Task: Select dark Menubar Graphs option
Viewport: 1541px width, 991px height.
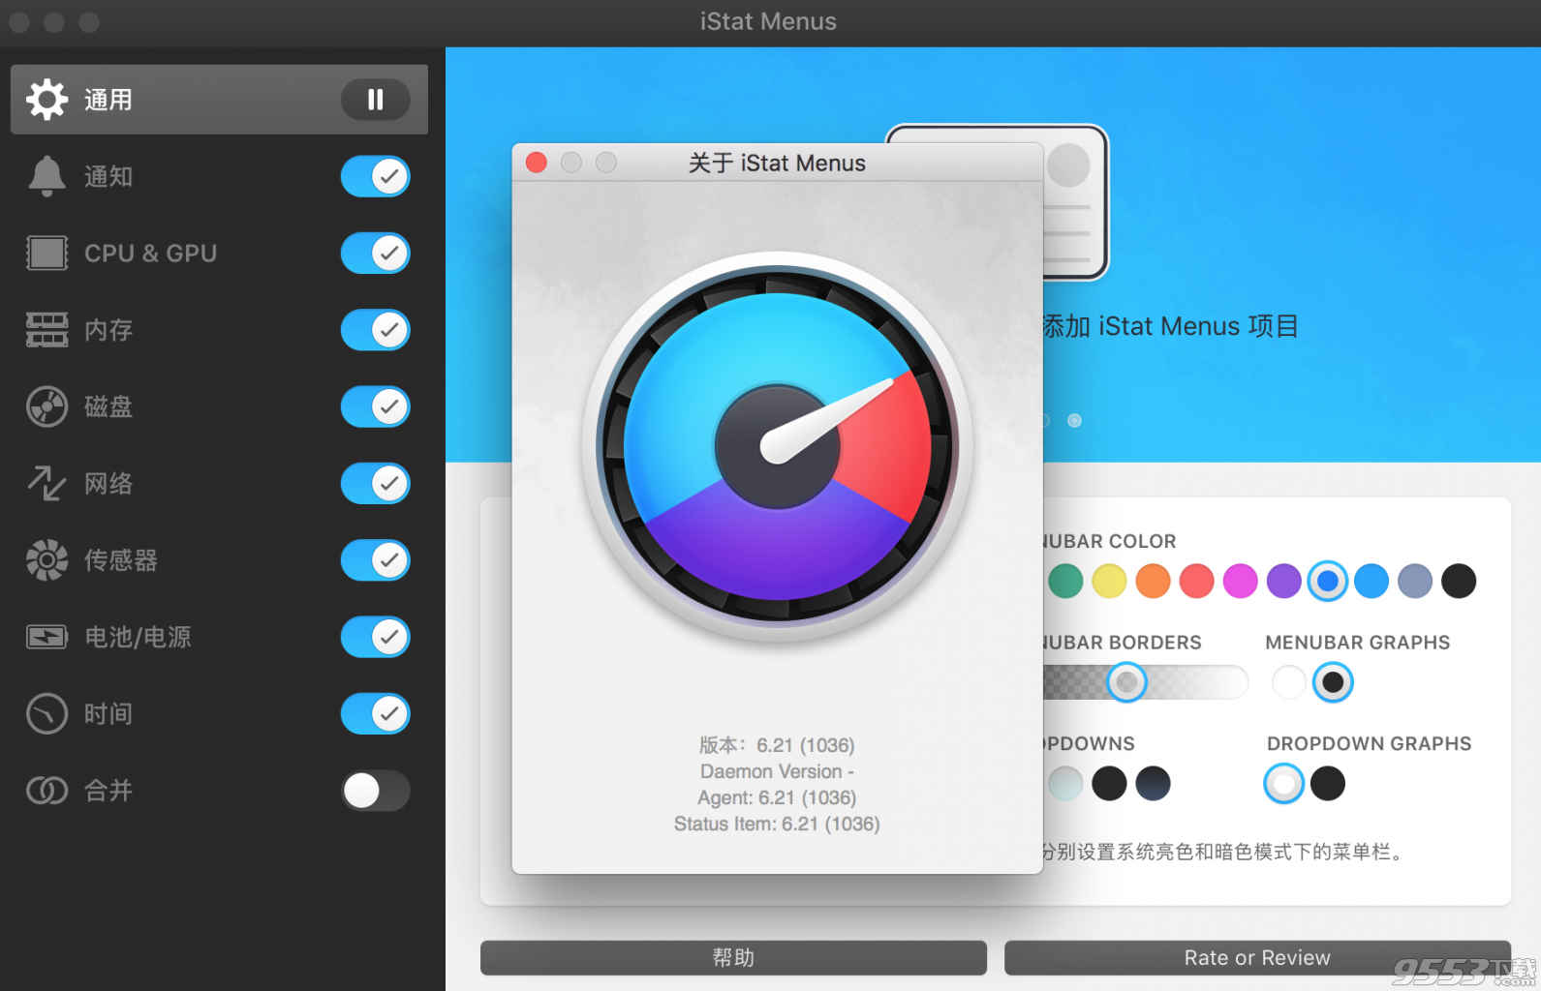Action: pos(1333,682)
